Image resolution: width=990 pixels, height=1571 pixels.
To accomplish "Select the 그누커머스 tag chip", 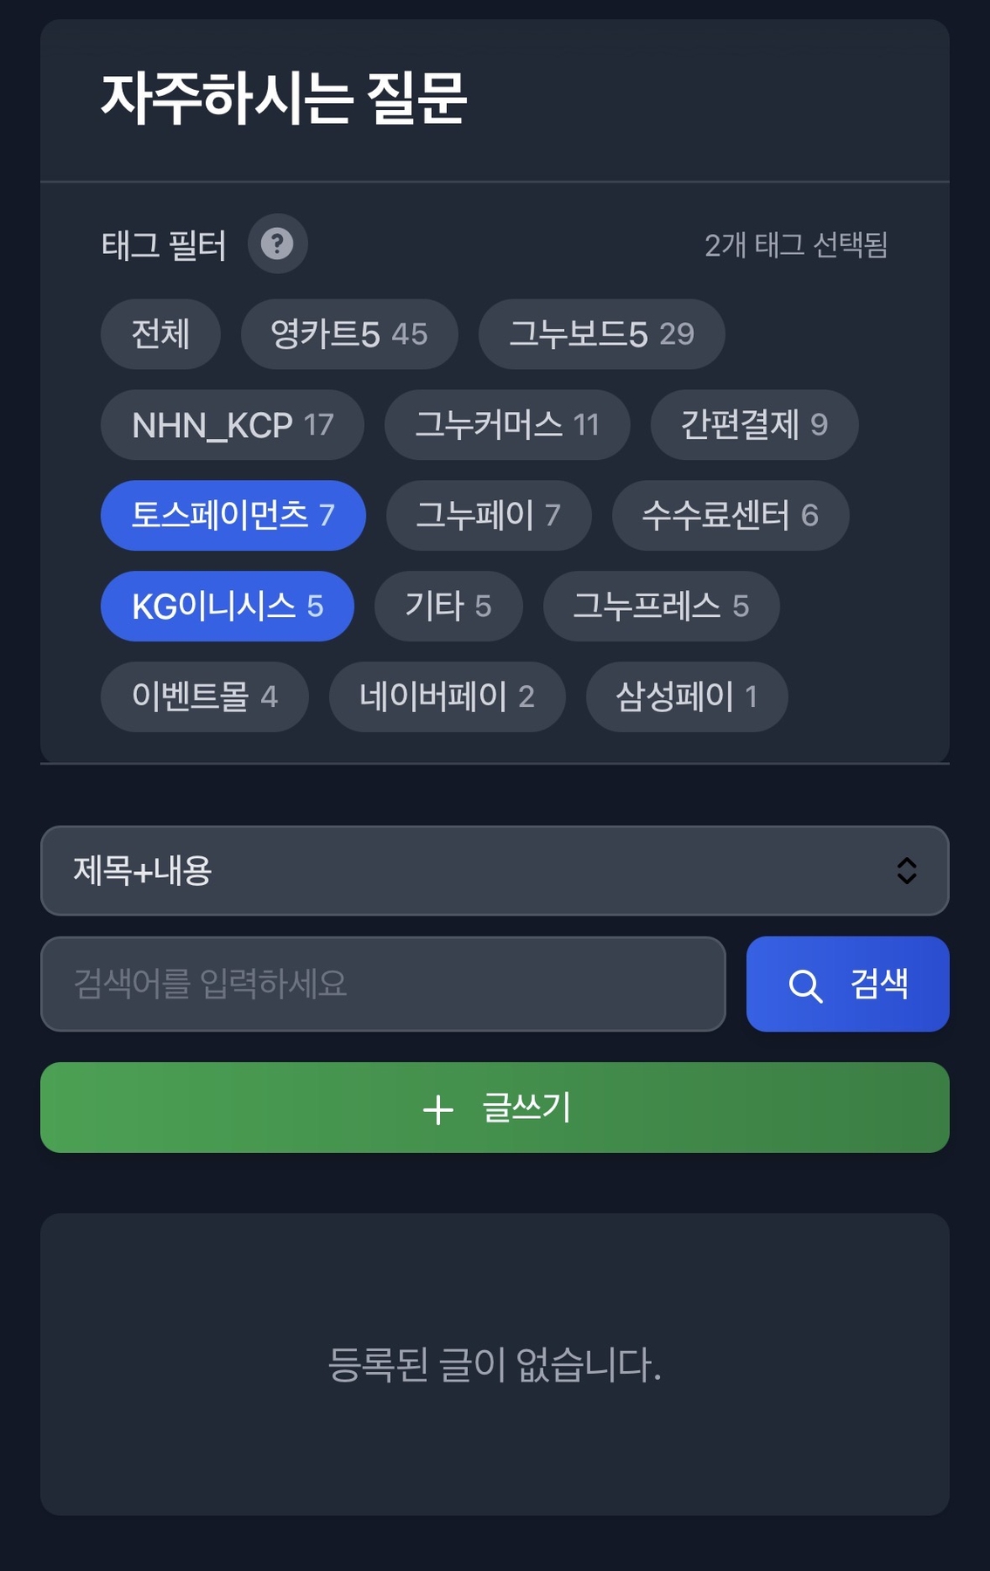I will pos(506,425).
